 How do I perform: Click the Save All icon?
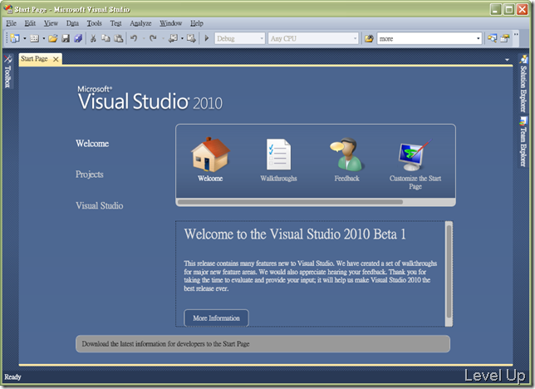(x=78, y=38)
